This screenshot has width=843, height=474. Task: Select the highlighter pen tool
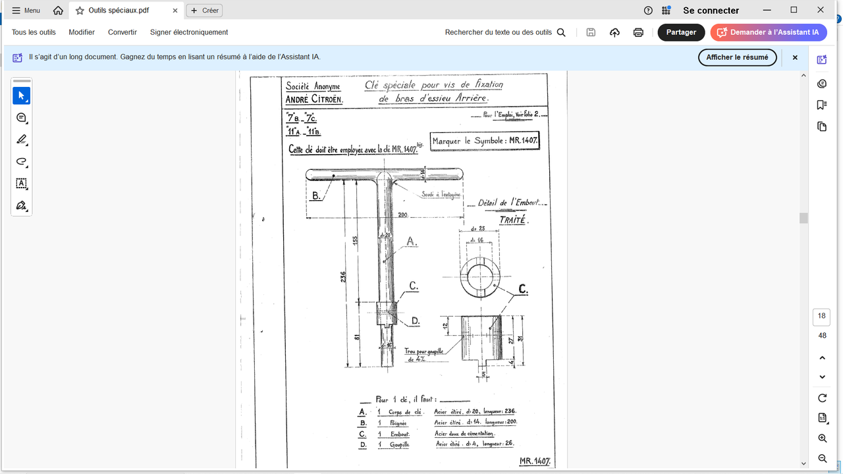tap(21, 140)
